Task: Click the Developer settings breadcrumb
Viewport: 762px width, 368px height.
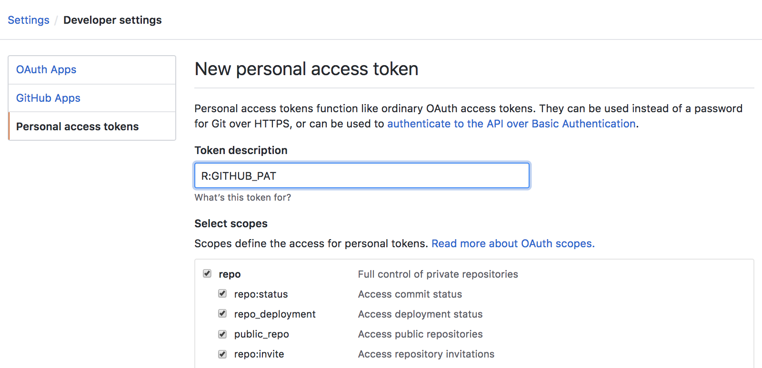Action: pyautogui.click(x=112, y=20)
